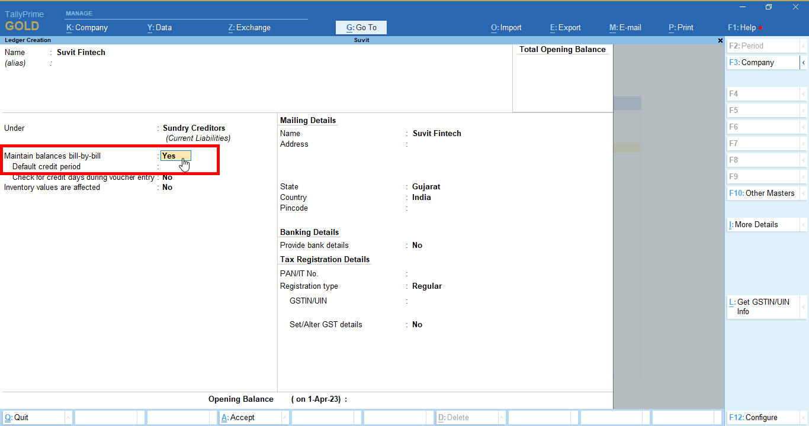The image size is (809, 426).
Task: Toggle Provide bank details value No
Action: 418,245
